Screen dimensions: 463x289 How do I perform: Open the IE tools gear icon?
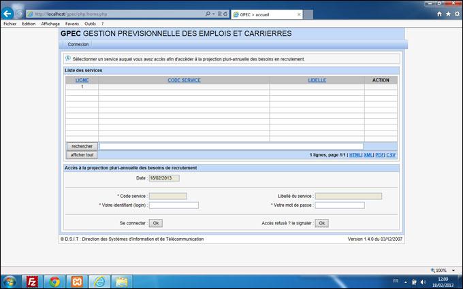[x=456, y=13]
